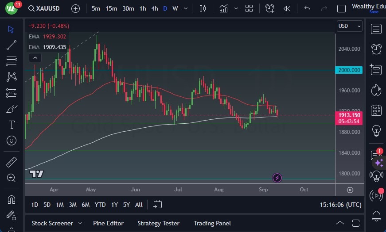
Task: Open the emoji icons tool
Action: pyautogui.click(x=12, y=141)
